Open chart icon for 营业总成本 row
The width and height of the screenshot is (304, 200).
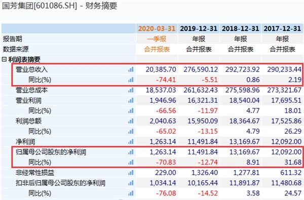coord(131,90)
